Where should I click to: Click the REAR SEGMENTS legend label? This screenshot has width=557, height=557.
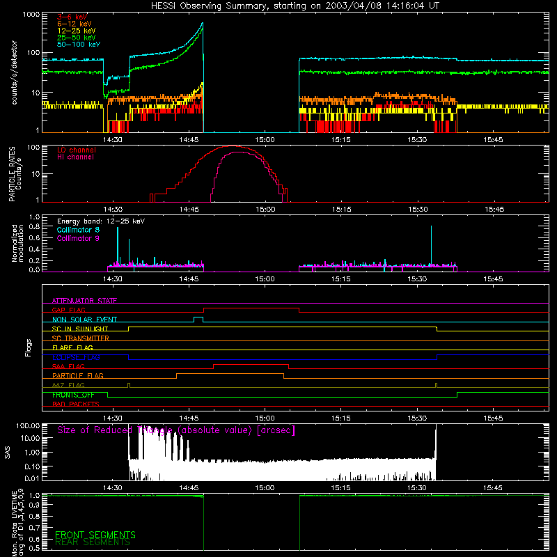[x=93, y=542]
